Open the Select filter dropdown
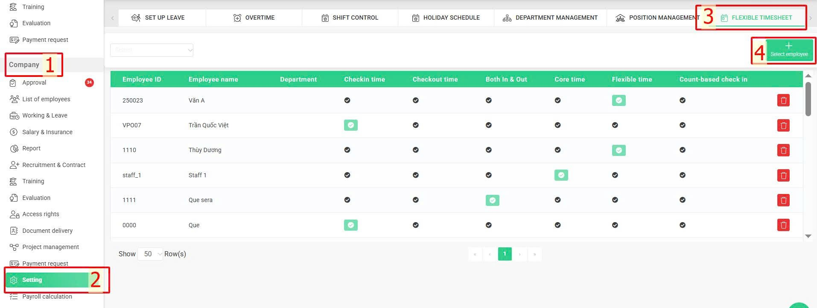 tap(152, 50)
